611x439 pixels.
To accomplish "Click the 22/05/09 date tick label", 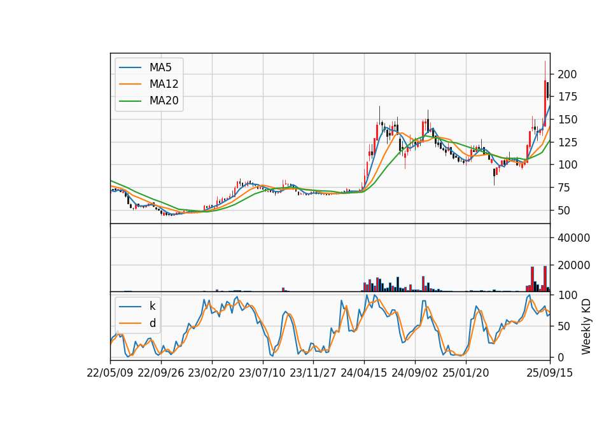I will click(x=110, y=373).
